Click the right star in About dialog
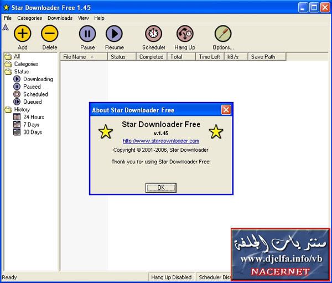The width and height of the screenshot is (332, 283). (x=216, y=131)
